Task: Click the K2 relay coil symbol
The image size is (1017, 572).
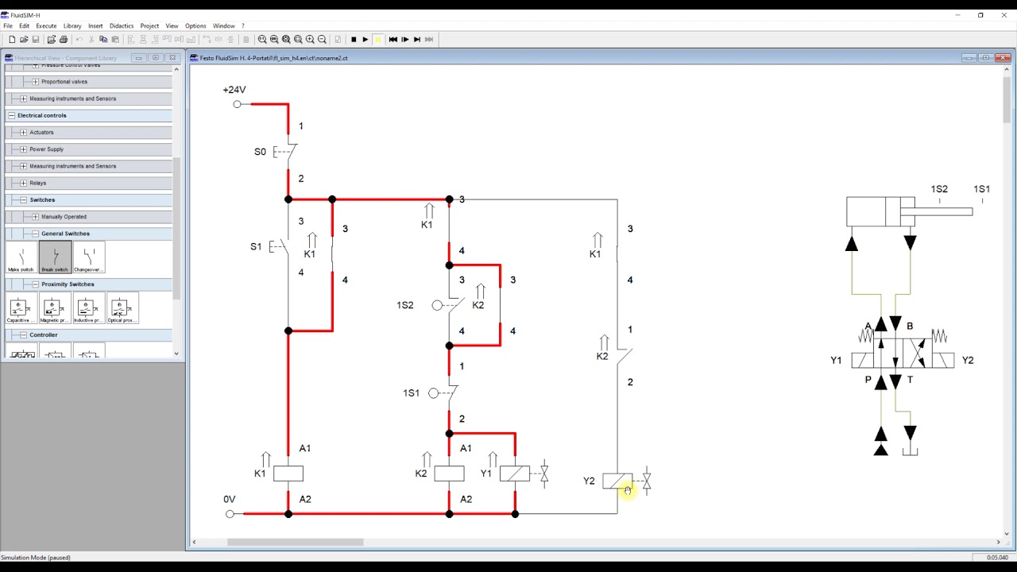Action: (x=449, y=473)
